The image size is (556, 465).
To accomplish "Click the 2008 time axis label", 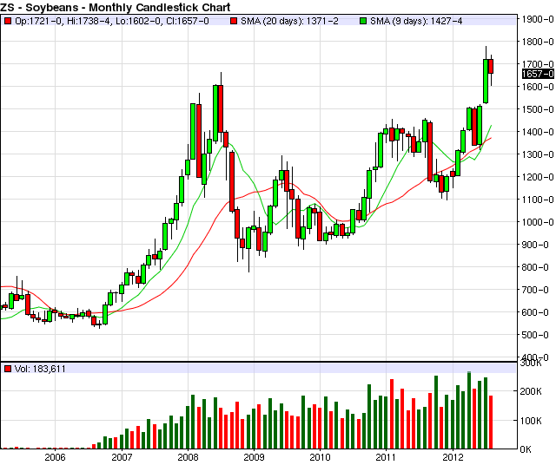I will [188, 457].
